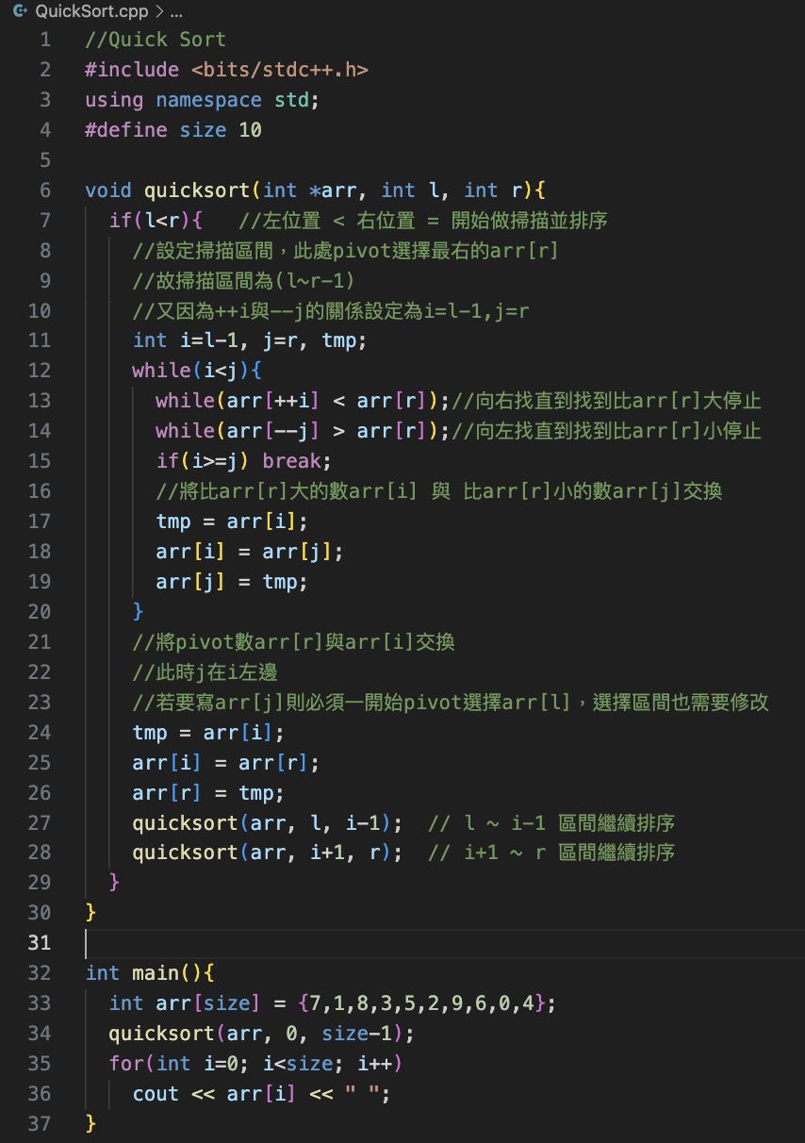Screen dimensions: 805x1143
Task: Click the //Quick Sort comment on line 1
Action: tap(156, 40)
